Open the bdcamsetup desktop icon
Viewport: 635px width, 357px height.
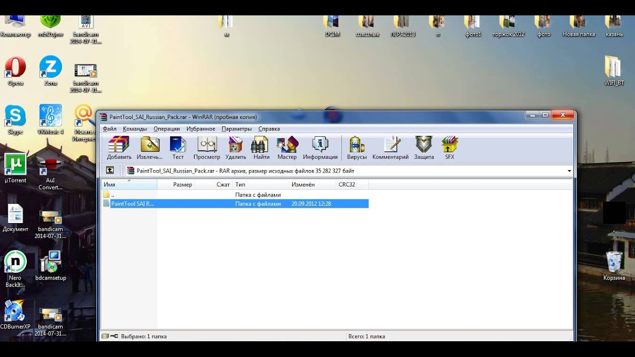[x=51, y=266]
